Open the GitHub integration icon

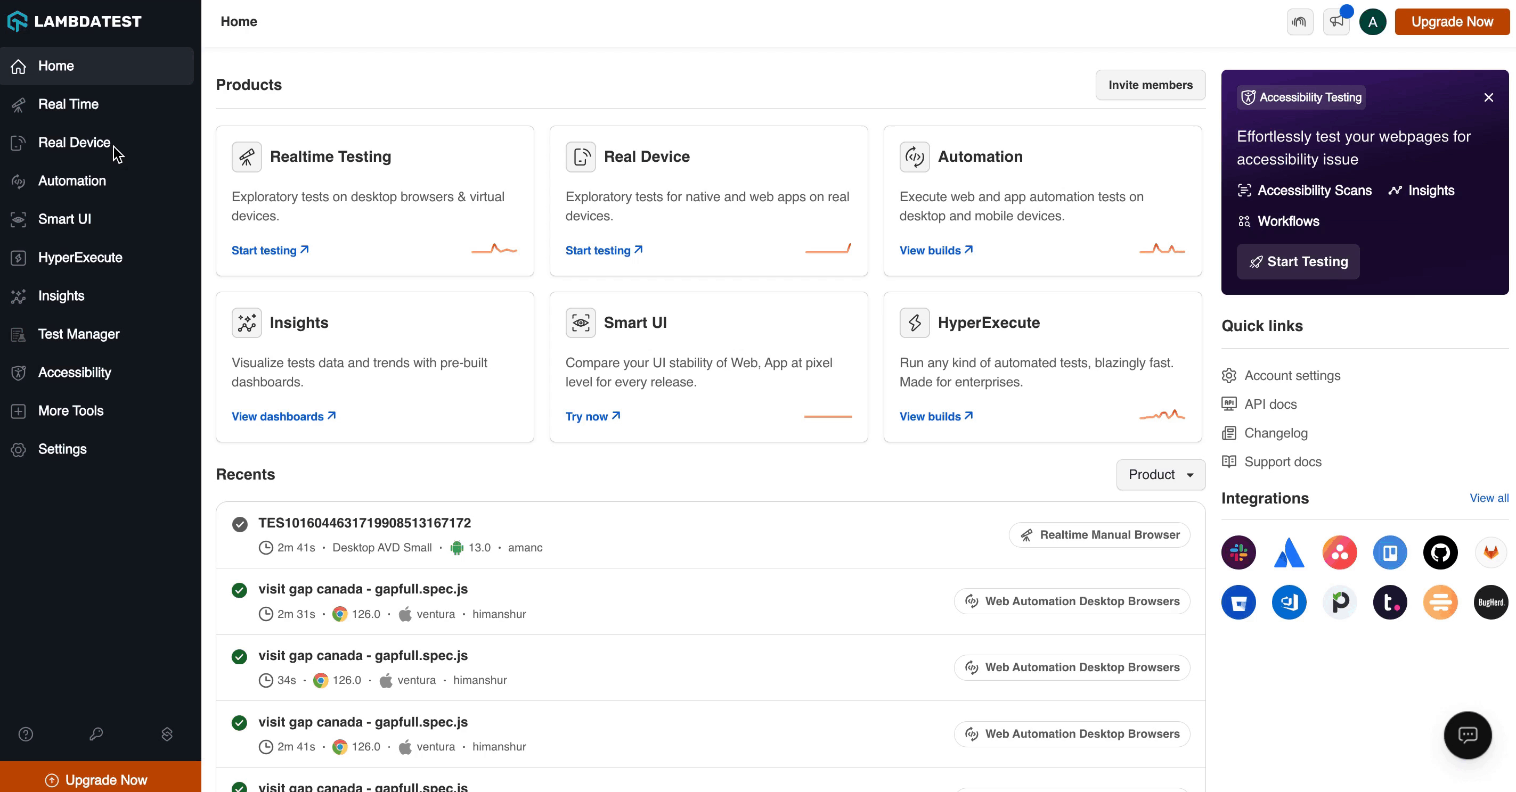tap(1440, 552)
